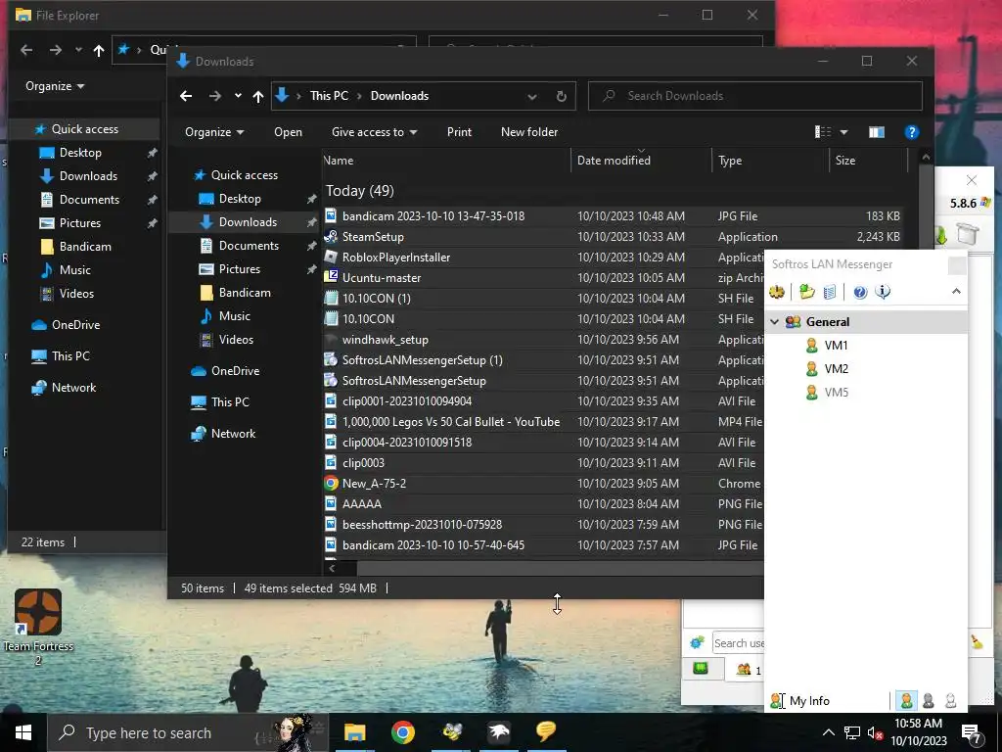This screenshot has height=752, width=1002.
Task: Click the green download arrow icon behind Messenger
Action: coord(941,234)
